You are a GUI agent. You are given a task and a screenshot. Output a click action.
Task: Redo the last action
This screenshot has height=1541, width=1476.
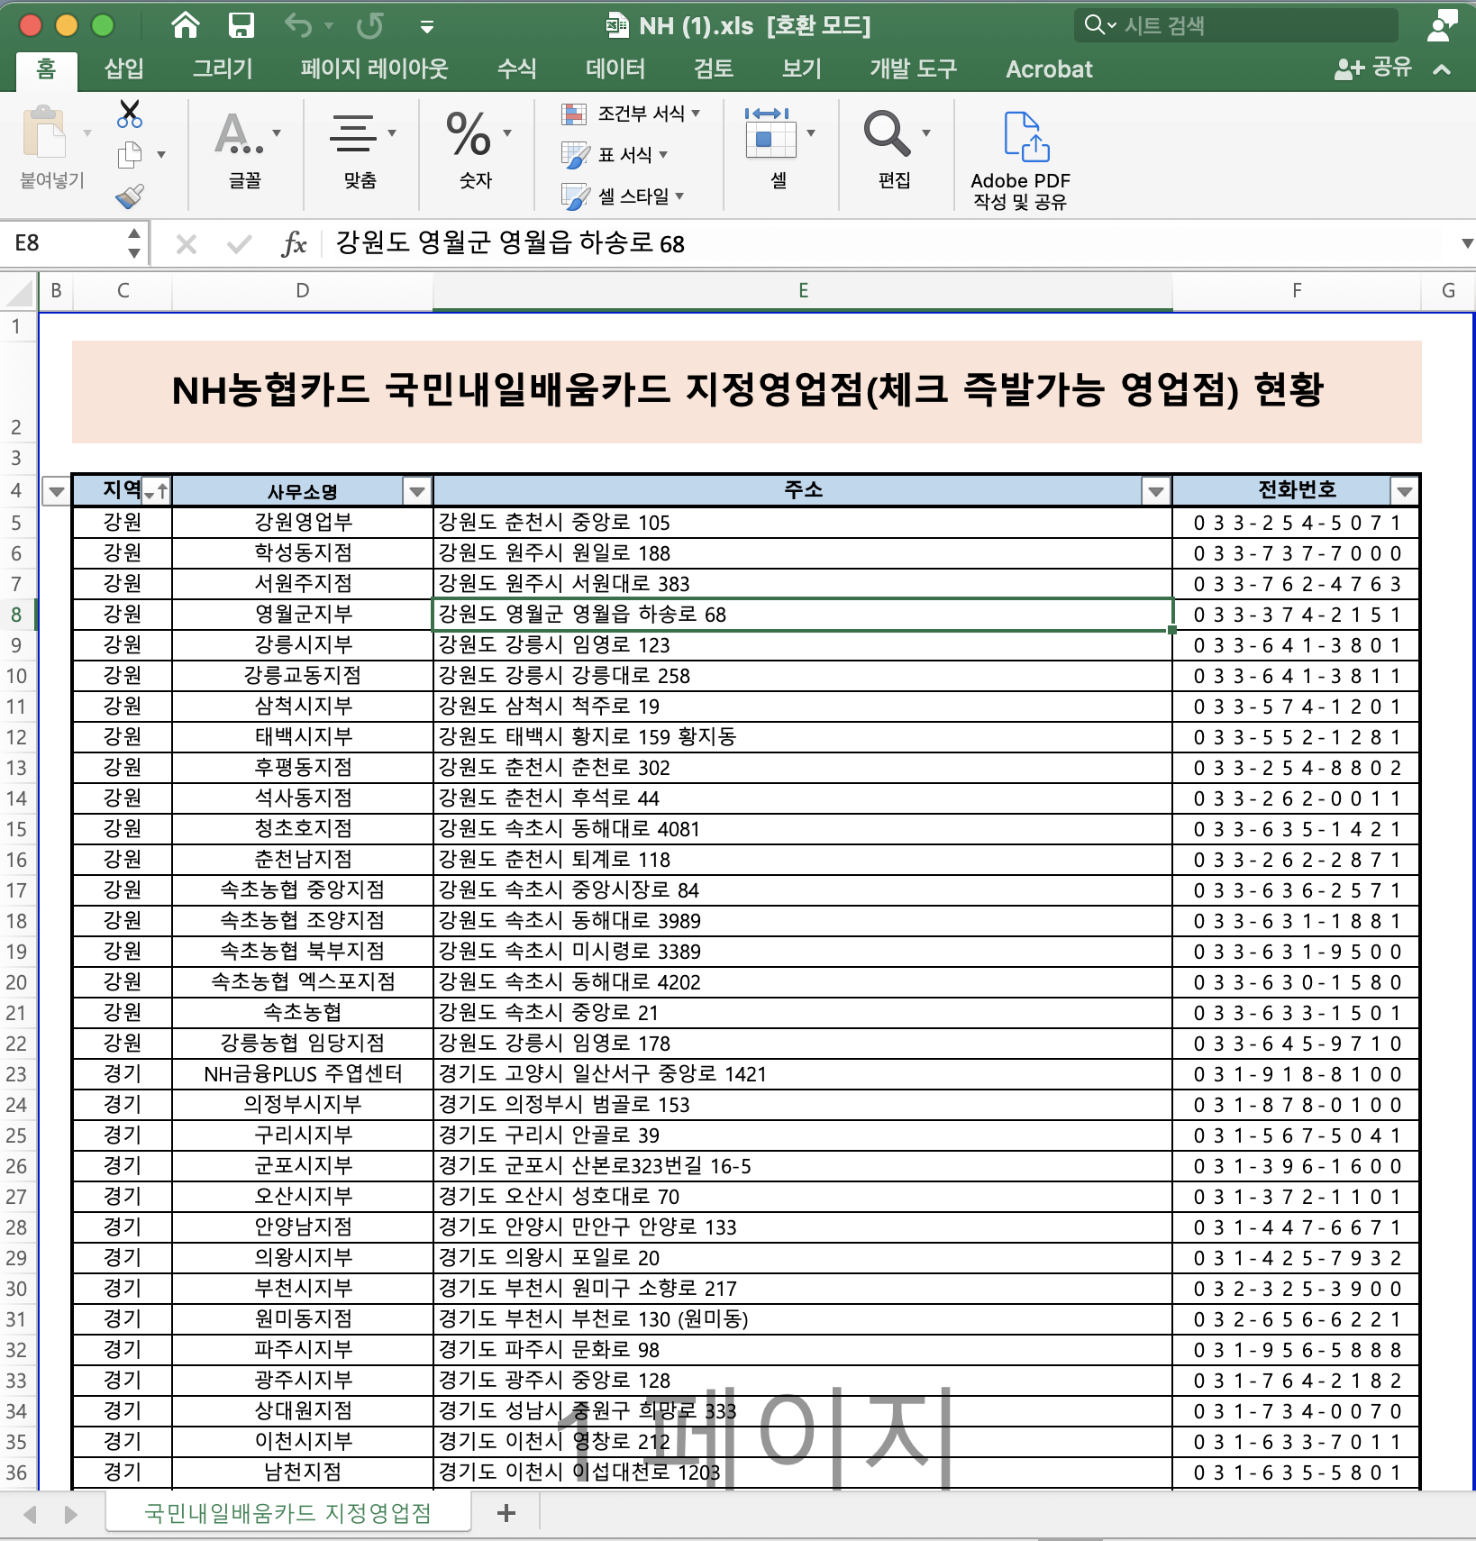(369, 25)
